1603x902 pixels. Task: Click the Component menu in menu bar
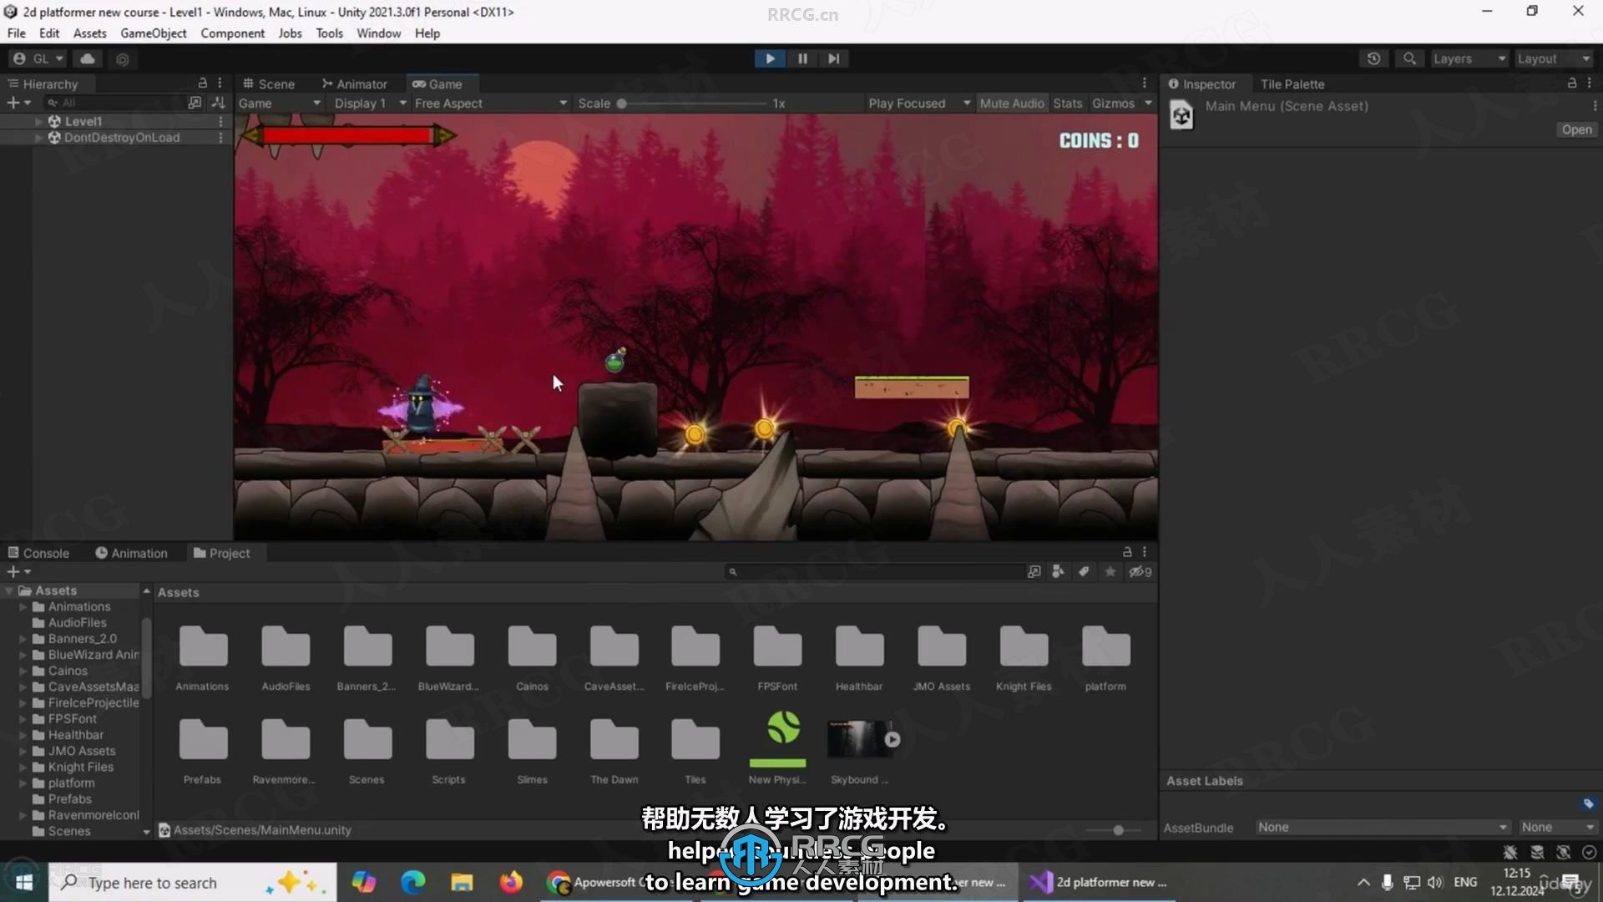point(232,33)
